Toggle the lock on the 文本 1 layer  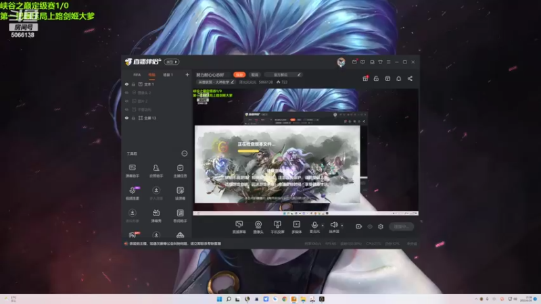point(133,84)
